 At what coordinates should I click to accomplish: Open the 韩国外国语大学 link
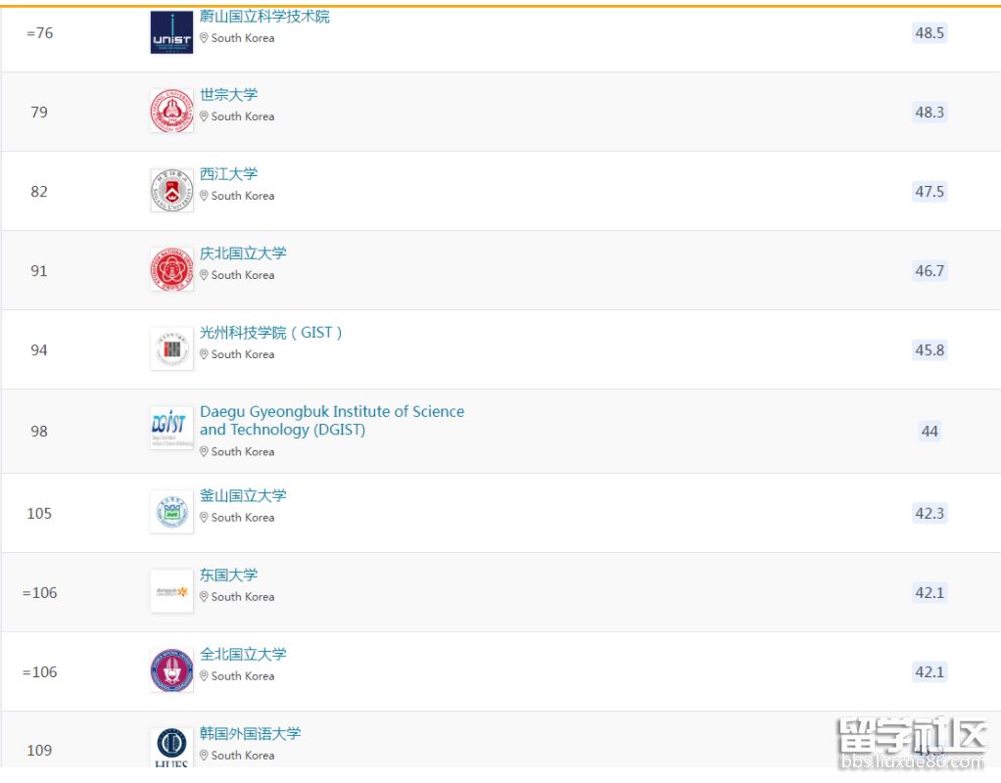(x=250, y=733)
